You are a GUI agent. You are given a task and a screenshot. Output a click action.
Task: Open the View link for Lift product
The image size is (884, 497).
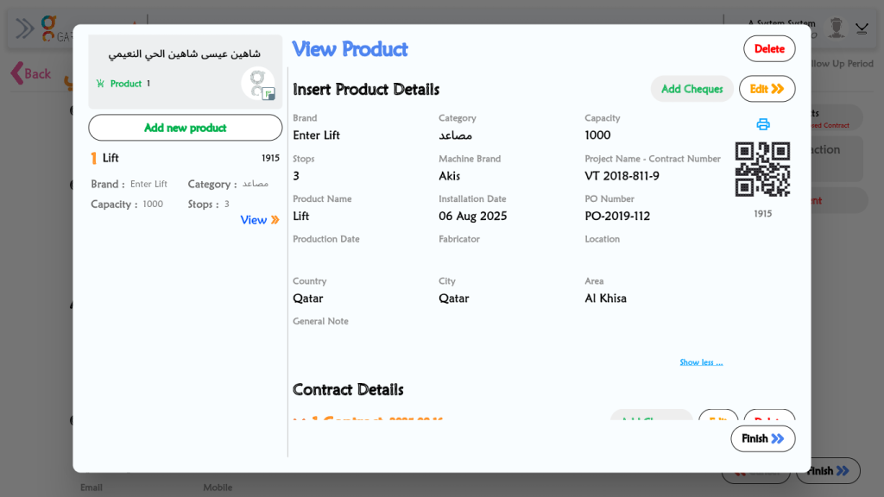coord(259,220)
